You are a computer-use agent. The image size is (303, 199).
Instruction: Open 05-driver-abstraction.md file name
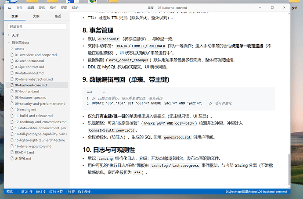tap(34, 79)
